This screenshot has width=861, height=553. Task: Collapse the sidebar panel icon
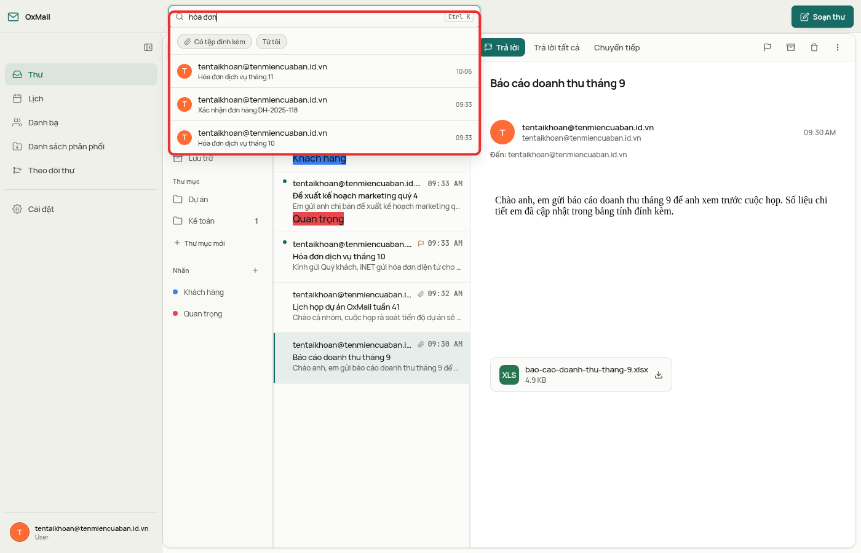pyautogui.click(x=148, y=47)
